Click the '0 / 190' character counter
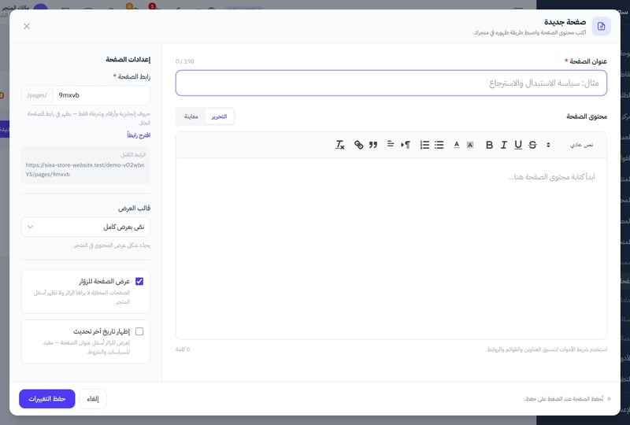This screenshot has height=425, width=630. 185,61
